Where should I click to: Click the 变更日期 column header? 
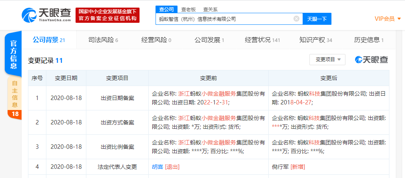coord(66,78)
